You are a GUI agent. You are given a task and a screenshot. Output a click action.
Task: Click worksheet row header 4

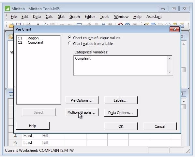pyautogui.click(x=15, y=136)
